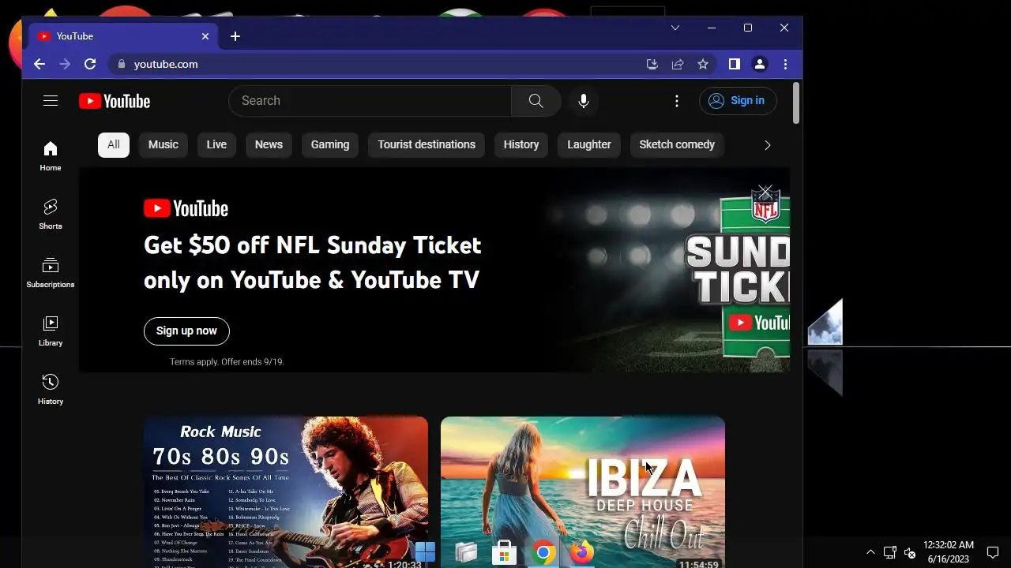The width and height of the screenshot is (1011, 568).
Task: Open History in the sidebar
Action: (51, 389)
